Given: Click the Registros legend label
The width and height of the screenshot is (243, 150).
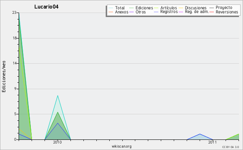Looking at the screenshot, I should coord(169,12).
